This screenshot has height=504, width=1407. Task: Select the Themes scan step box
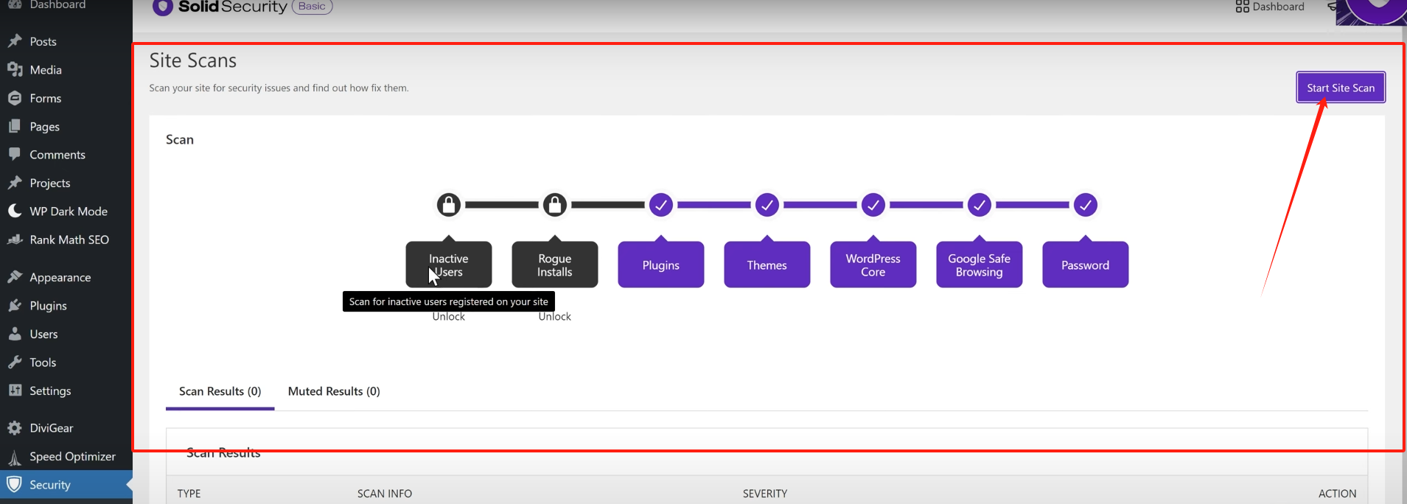click(767, 265)
